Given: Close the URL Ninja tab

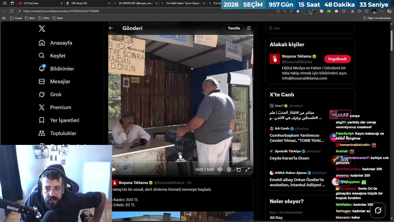Looking at the screenshot, I should 109,3.
